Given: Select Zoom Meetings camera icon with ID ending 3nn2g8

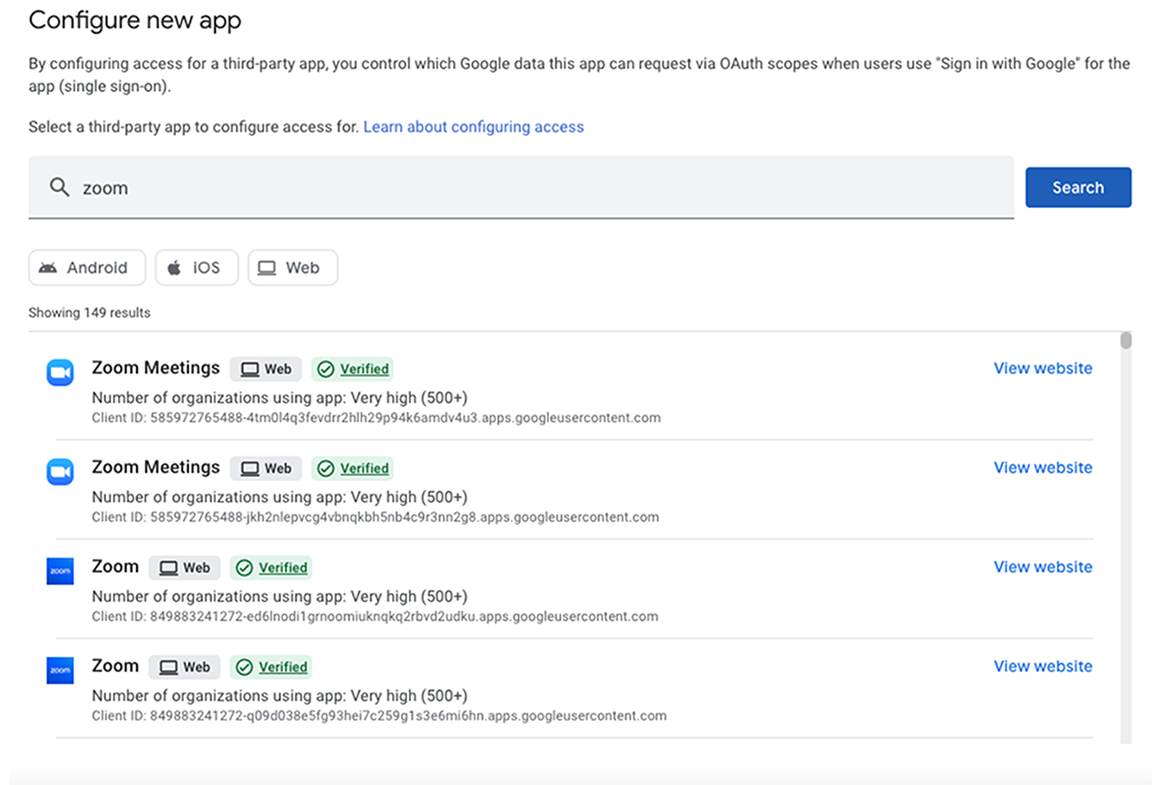Looking at the screenshot, I should pyautogui.click(x=60, y=471).
